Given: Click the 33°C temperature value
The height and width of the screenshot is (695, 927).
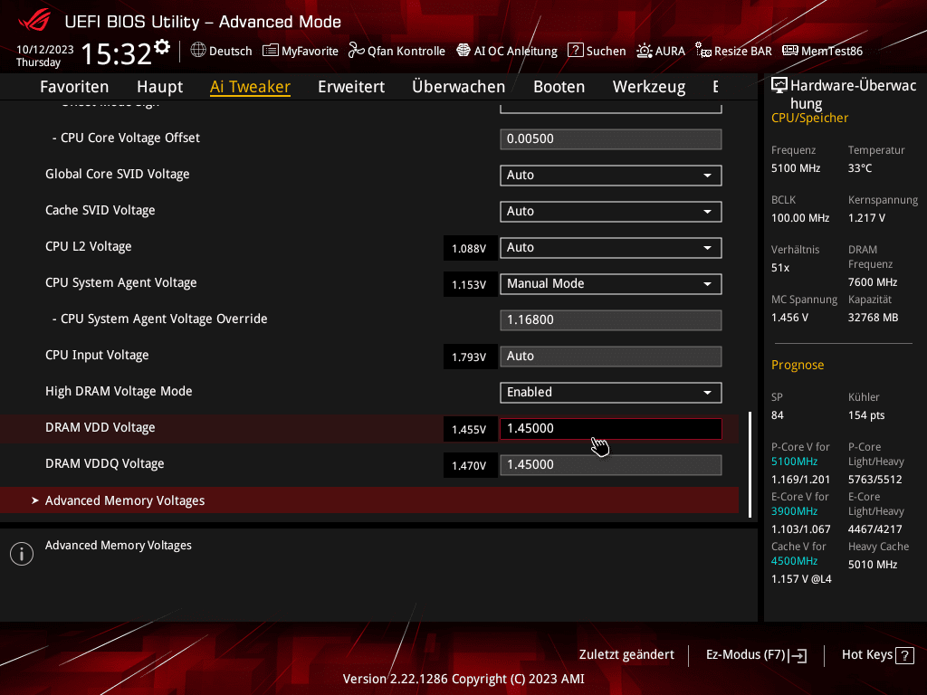Looking at the screenshot, I should tap(860, 168).
